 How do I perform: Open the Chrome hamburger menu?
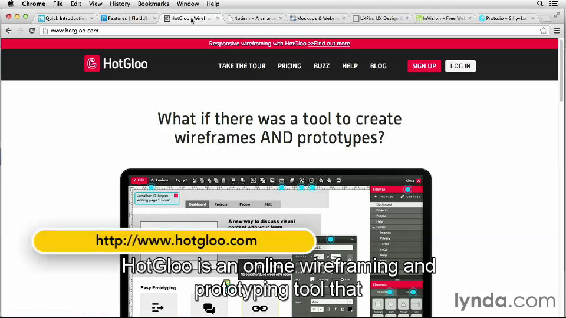pos(557,31)
